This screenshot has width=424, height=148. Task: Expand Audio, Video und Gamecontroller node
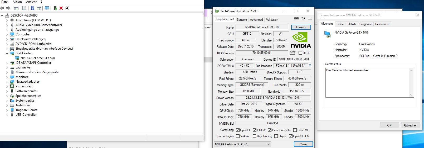tap(7, 25)
